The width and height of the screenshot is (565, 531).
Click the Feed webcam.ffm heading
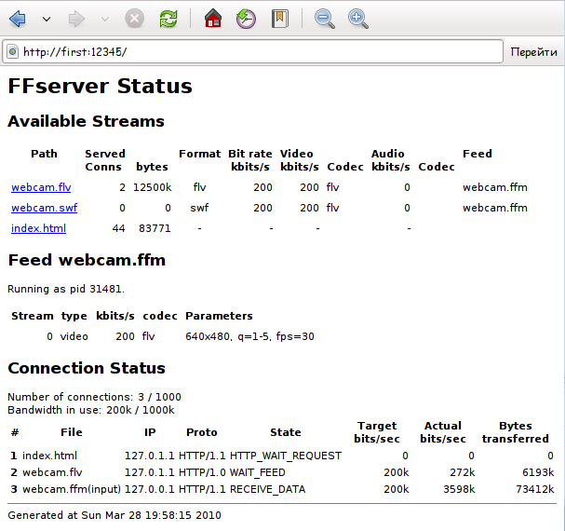pos(87,260)
